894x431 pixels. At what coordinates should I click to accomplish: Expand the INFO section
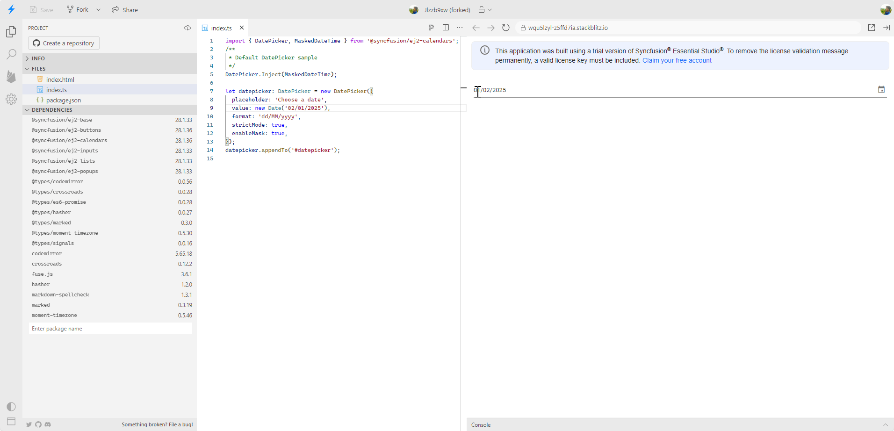pos(38,58)
